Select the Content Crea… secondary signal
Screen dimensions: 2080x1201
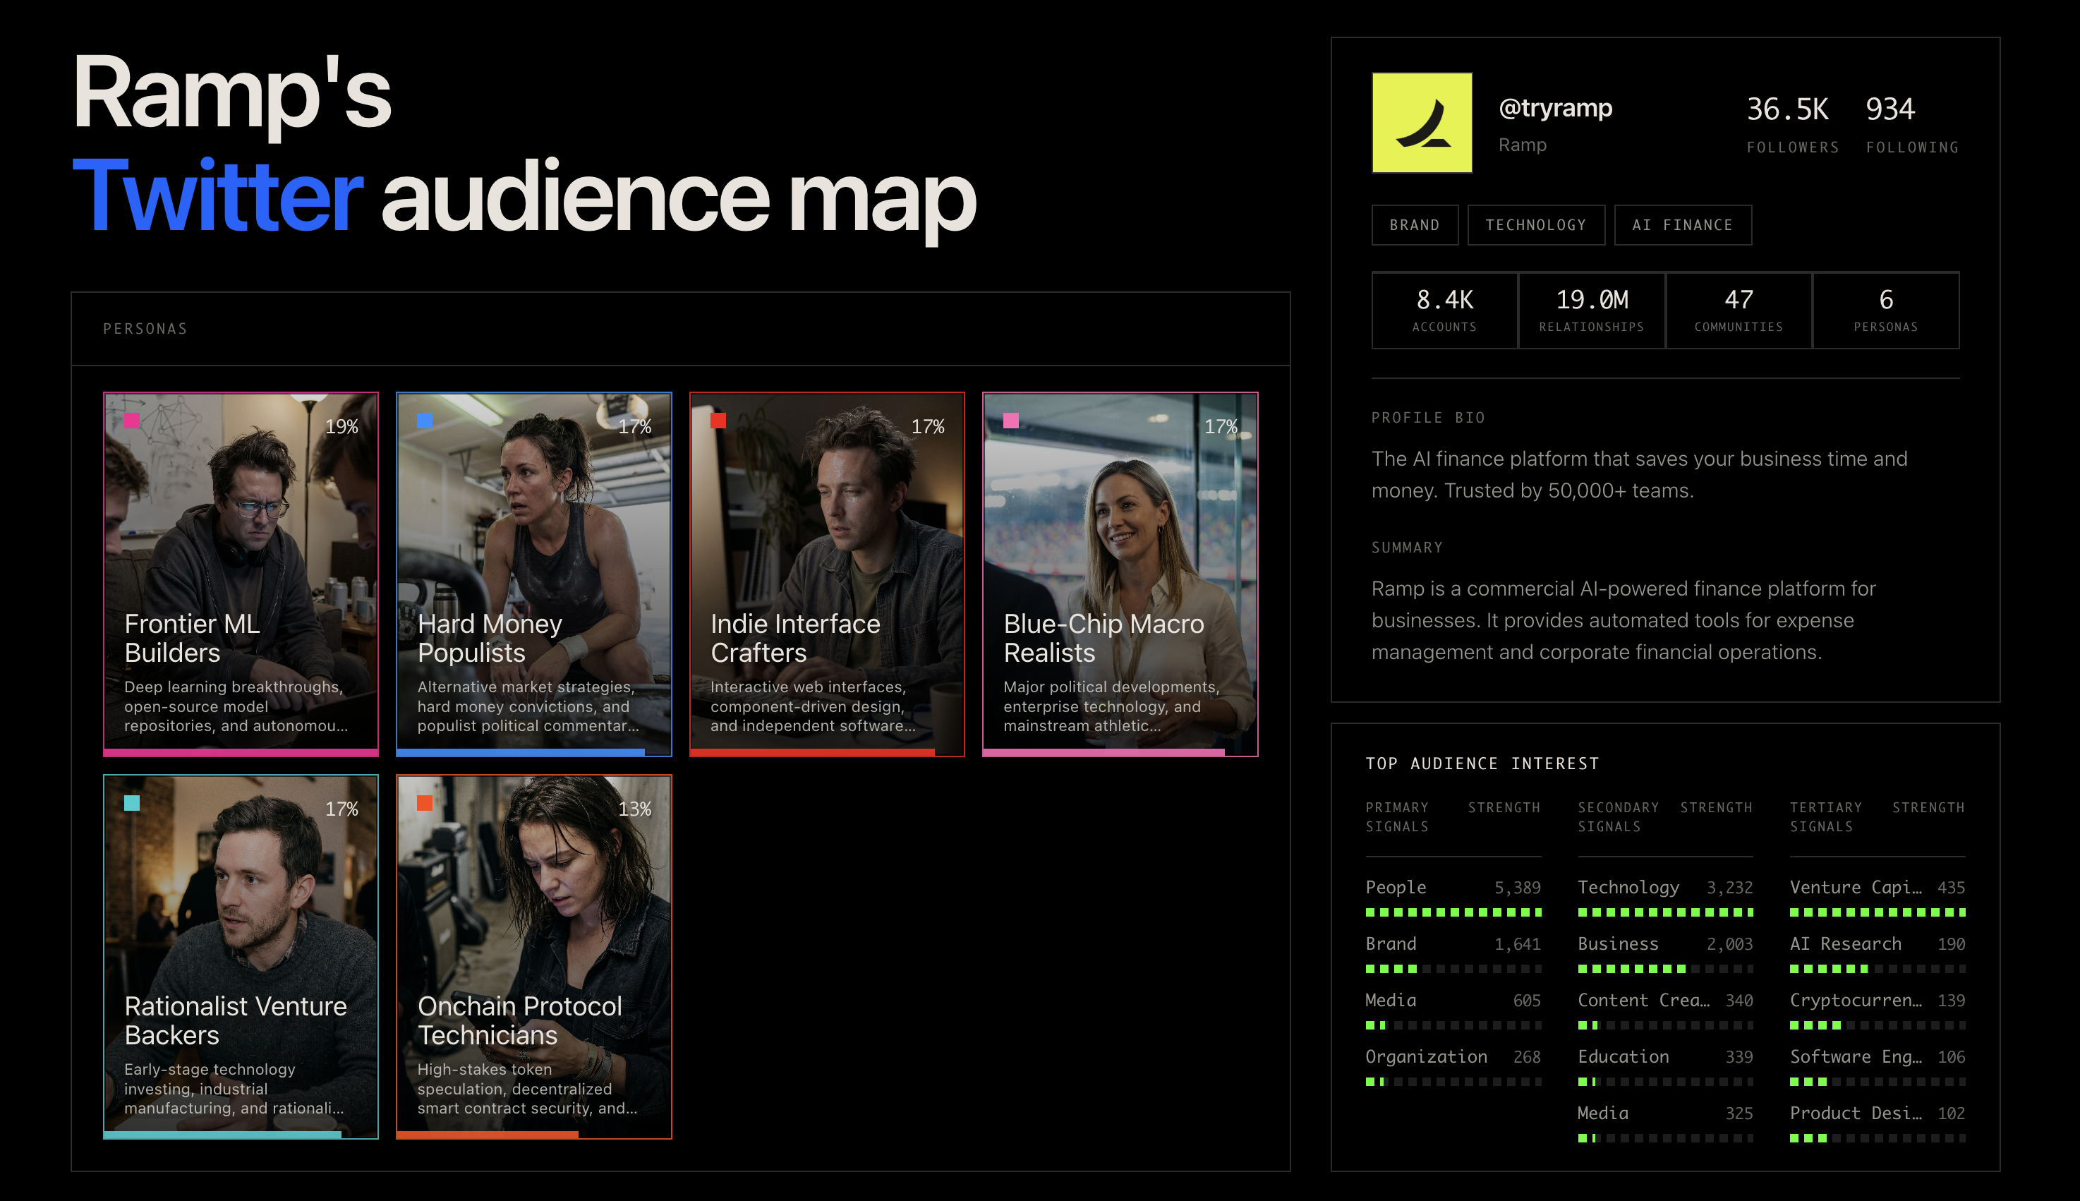[1665, 1010]
